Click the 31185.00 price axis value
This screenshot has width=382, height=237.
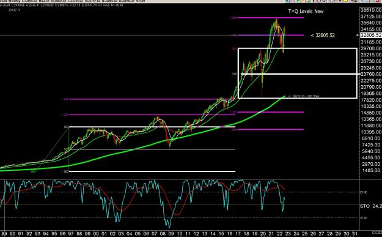coord(371,42)
